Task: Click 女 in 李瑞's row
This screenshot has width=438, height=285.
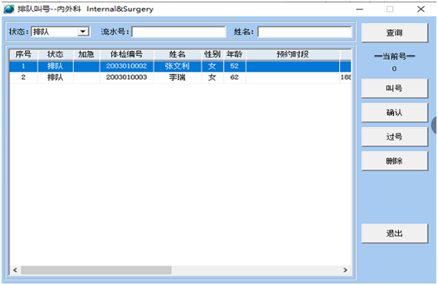Action: coord(212,78)
